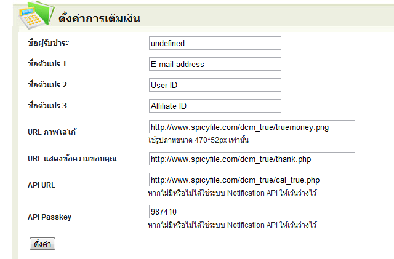The width and height of the screenshot is (394, 259).
Task: Click the 'API URL' label text
Action: 41,185
